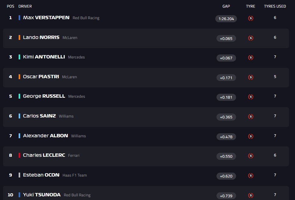Select the TYRES USED column header

click(x=275, y=6)
